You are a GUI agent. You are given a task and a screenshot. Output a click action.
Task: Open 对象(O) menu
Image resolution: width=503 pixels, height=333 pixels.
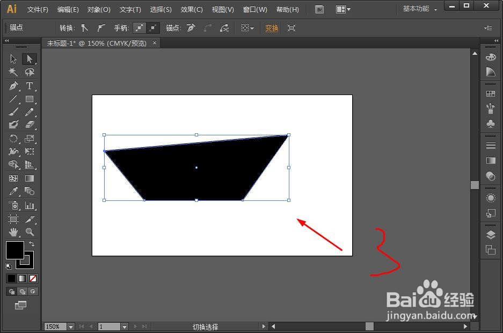tap(99, 10)
